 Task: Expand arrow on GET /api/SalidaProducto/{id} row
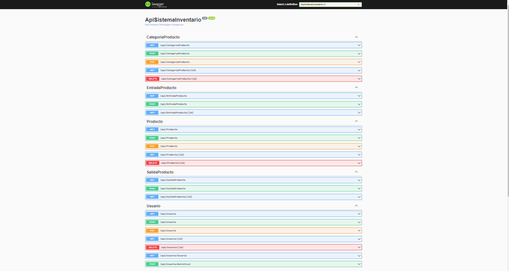point(359,197)
